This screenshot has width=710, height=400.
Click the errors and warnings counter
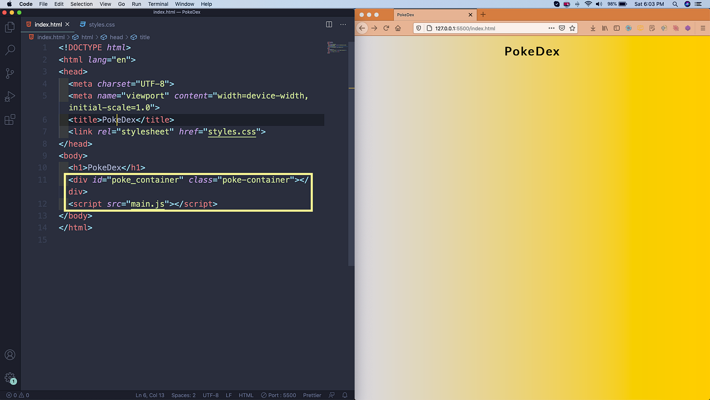click(x=18, y=395)
